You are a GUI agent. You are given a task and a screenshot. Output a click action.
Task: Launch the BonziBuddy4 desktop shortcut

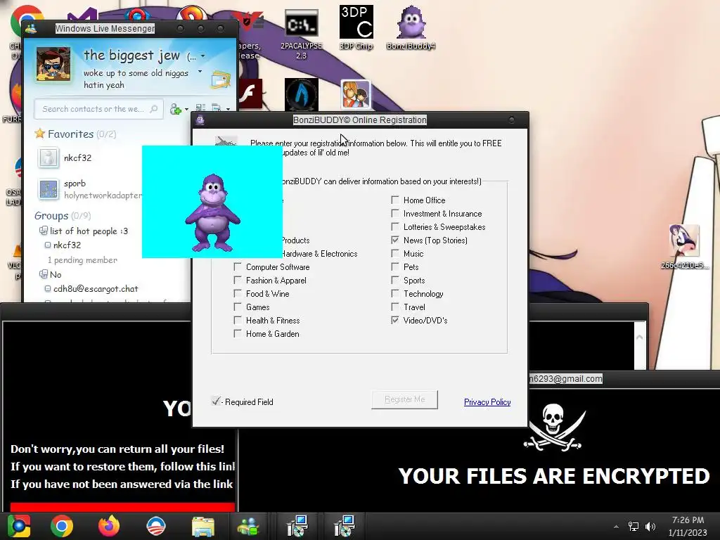[x=411, y=27]
